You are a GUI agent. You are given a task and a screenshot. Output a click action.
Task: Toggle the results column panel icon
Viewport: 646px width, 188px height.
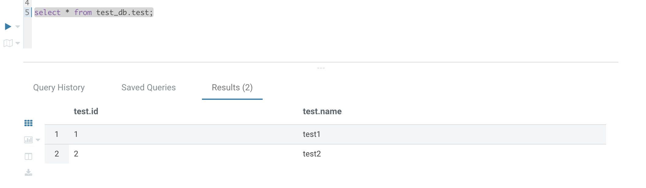(x=28, y=156)
